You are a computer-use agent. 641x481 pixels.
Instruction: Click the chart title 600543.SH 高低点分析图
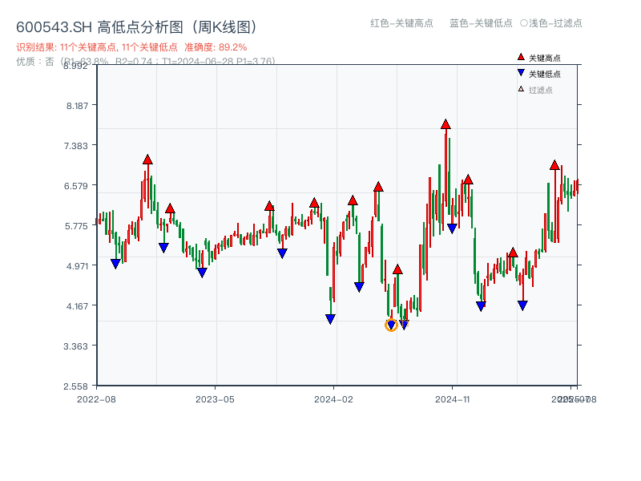[x=137, y=27]
